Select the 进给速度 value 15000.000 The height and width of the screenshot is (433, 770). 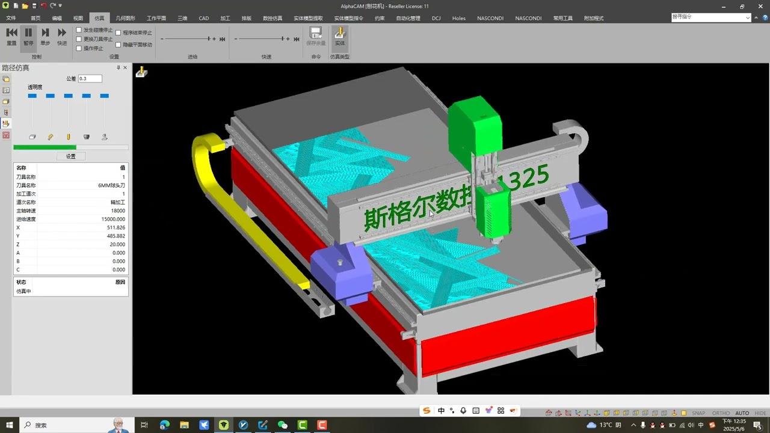coord(113,219)
